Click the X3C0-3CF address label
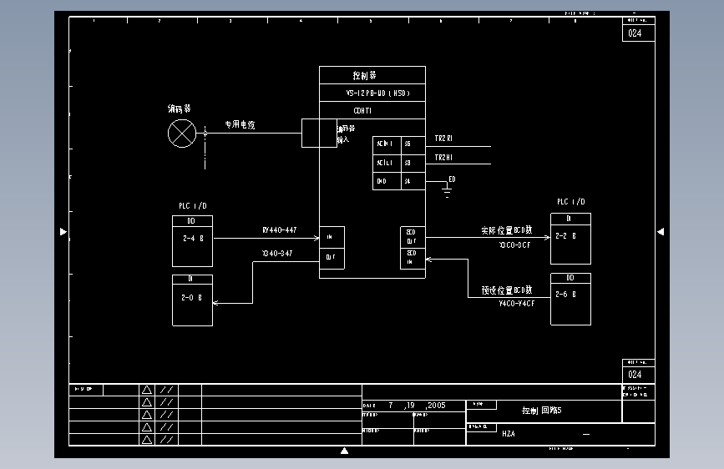This screenshot has width=724, height=469. pos(515,245)
